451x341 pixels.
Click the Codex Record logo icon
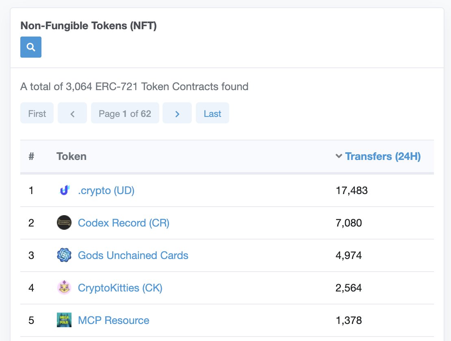coord(64,222)
